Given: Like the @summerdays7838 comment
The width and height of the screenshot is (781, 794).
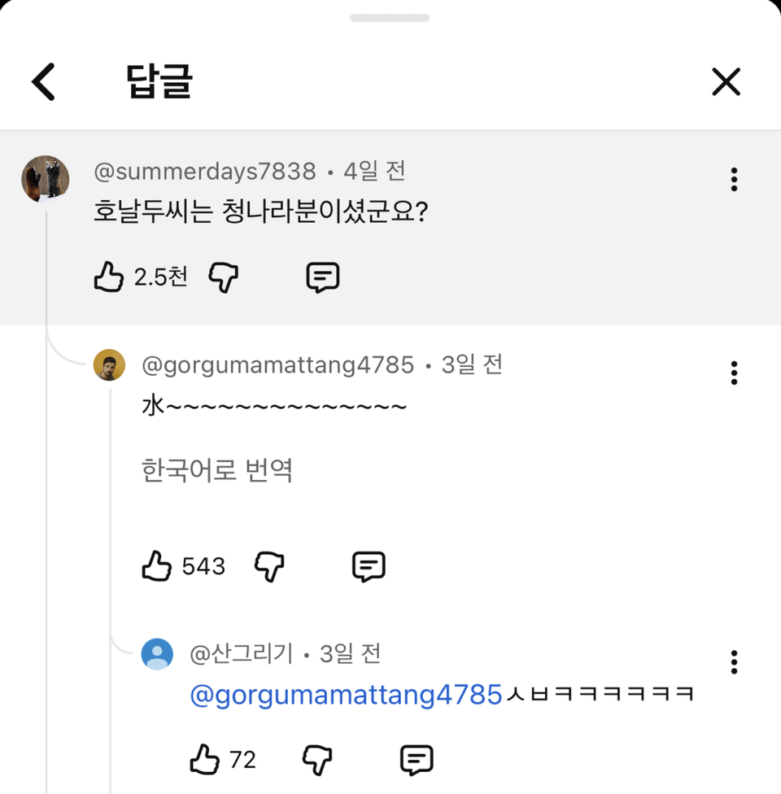Looking at the screenshot, I should click(x=109, y=277).
